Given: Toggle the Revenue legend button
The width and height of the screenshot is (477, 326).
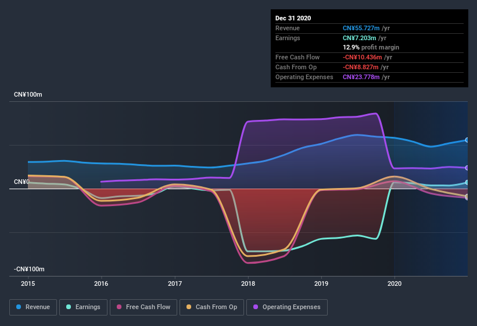Looking at the screenshot, I should tap(33, 307).
